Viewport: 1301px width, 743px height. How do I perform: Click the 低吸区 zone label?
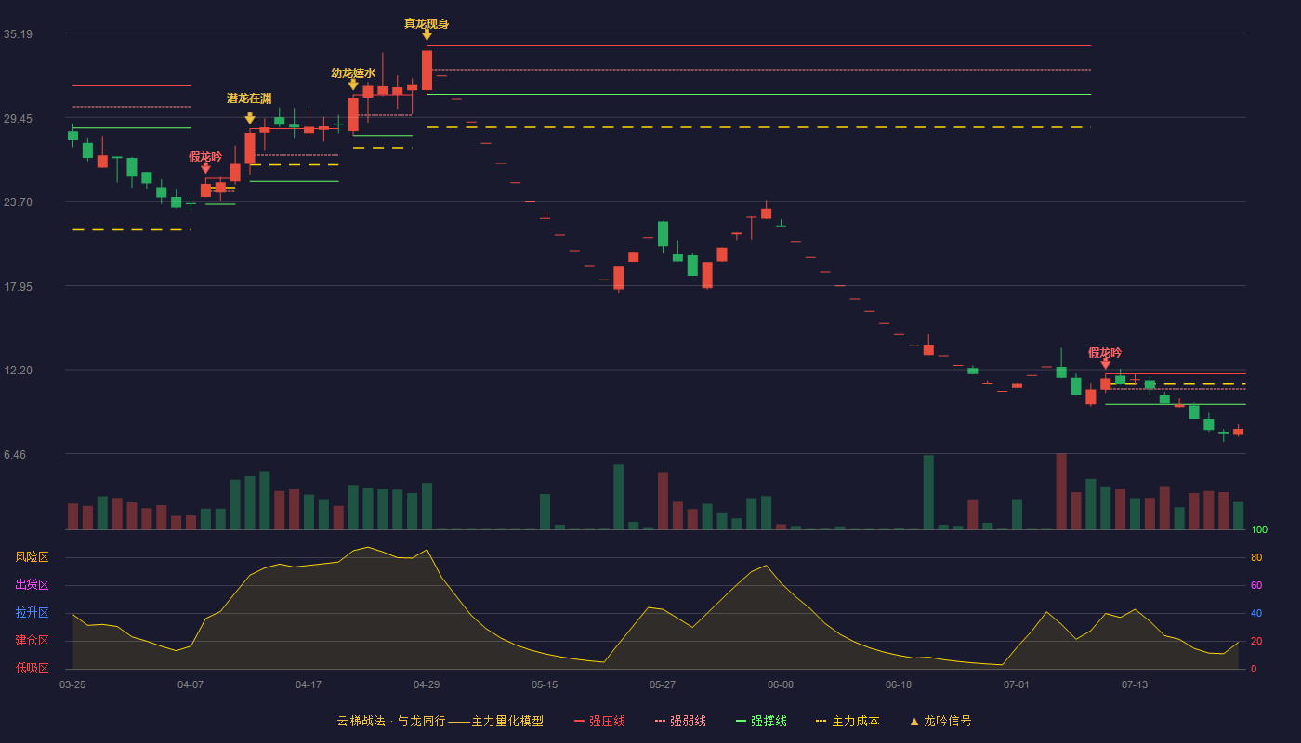coord(32,668)
